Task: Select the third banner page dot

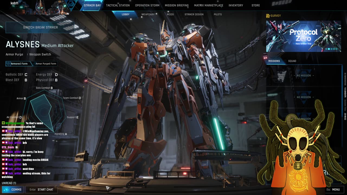Action: click(x=332, y=49)
